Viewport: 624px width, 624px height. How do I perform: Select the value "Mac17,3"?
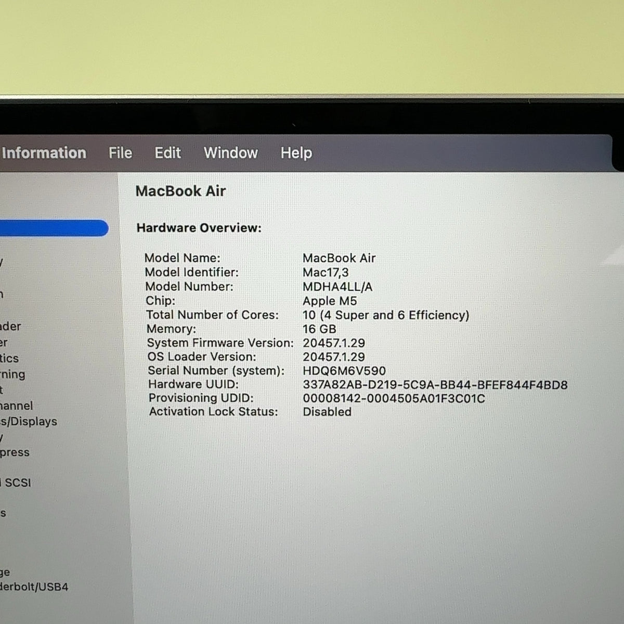326,272
